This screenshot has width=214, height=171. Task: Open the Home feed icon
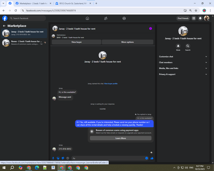click(x=87, y=18)
